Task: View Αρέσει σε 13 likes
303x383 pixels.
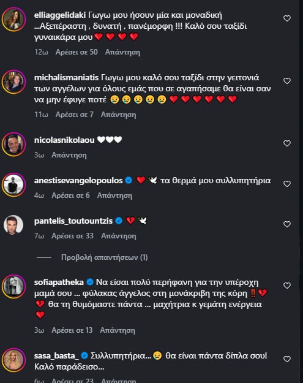Action: [x=72, y=330]
